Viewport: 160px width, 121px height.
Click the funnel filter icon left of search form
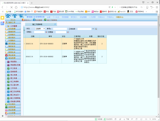click(24, 30)
